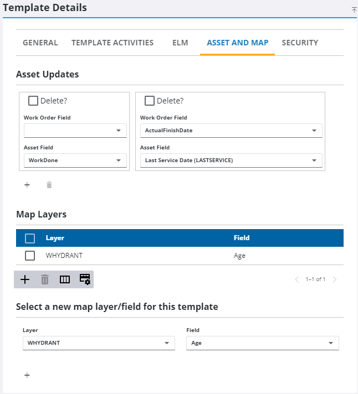Expand the Field dropdown showing Age

coord(262,343)
